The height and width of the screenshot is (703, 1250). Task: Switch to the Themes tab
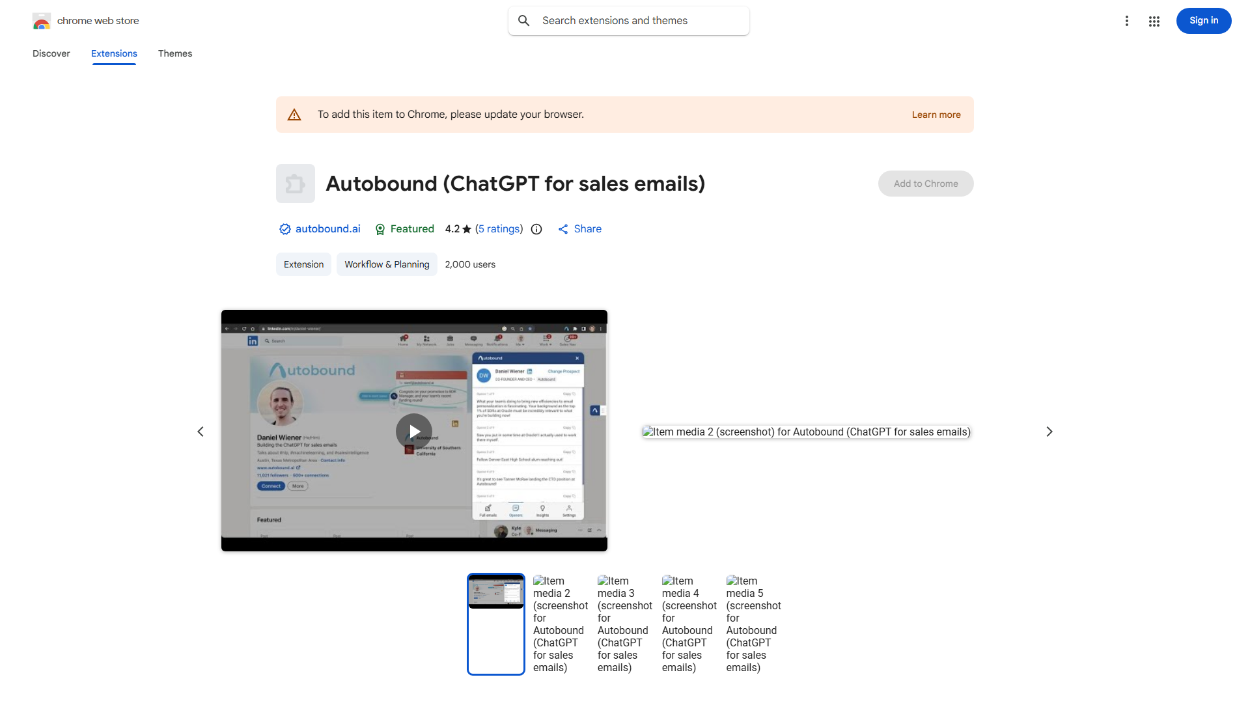(174, 53)
